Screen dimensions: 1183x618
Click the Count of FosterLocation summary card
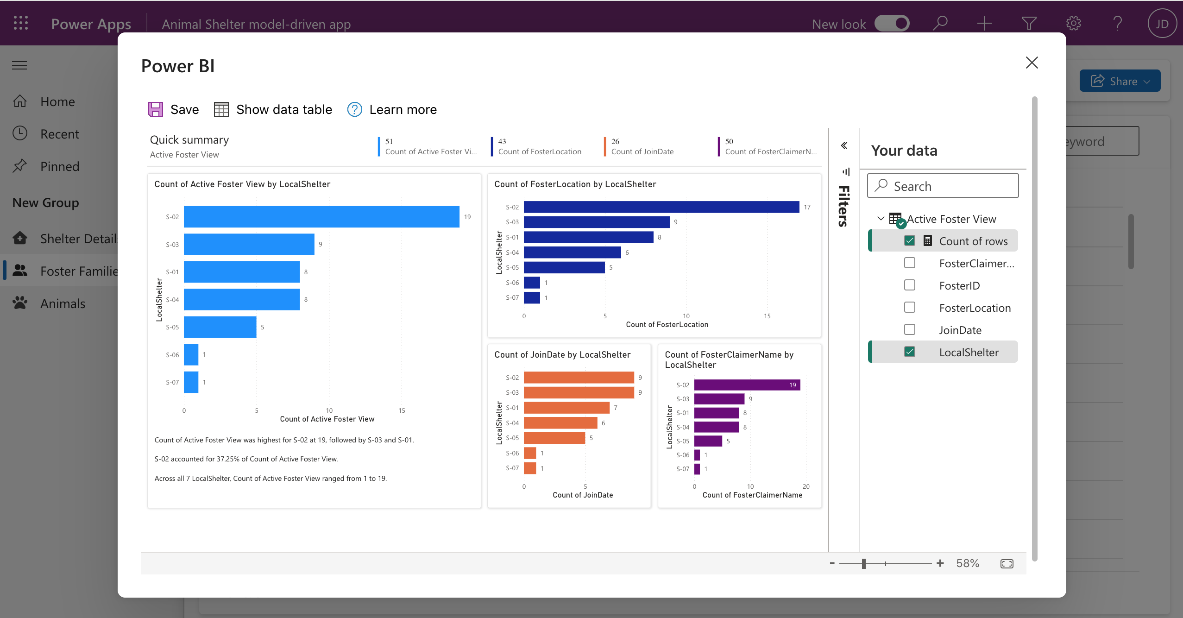(x=536, y=146)
